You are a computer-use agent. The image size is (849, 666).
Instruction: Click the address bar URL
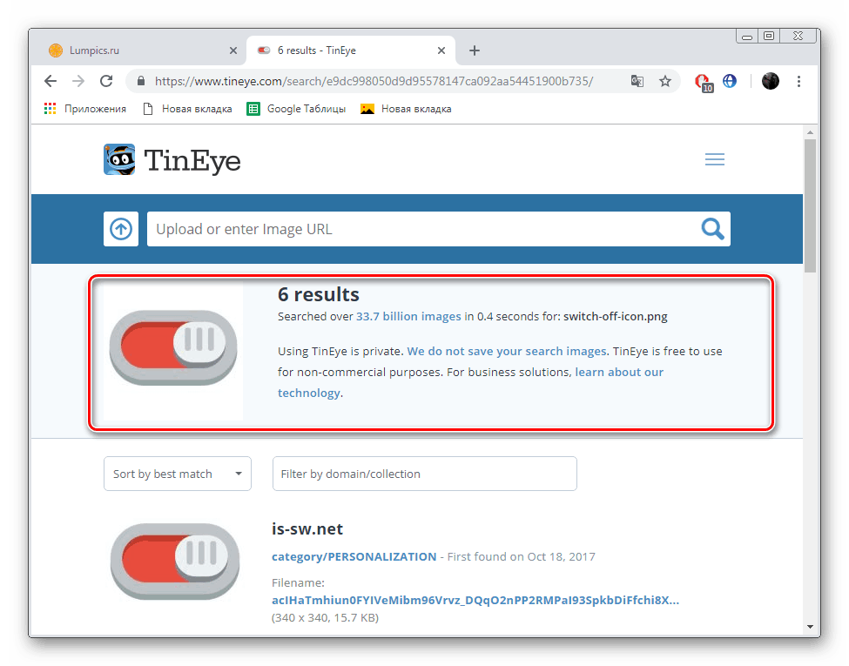[x=374, y=81]
